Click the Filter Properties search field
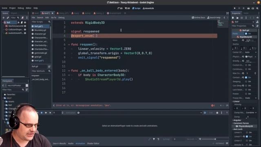The width and height of the screenshot is (261, 147). click(243, 26)
